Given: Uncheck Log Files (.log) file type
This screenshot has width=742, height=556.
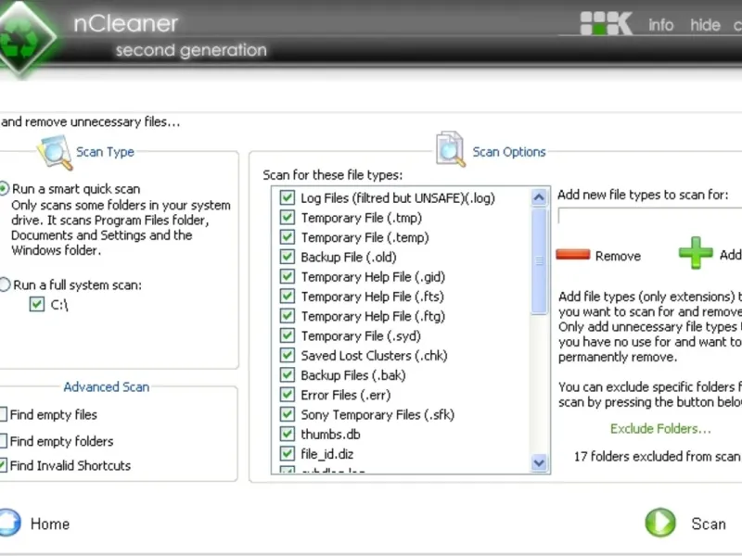Looking at the screenshot, I should coord(288,197).
